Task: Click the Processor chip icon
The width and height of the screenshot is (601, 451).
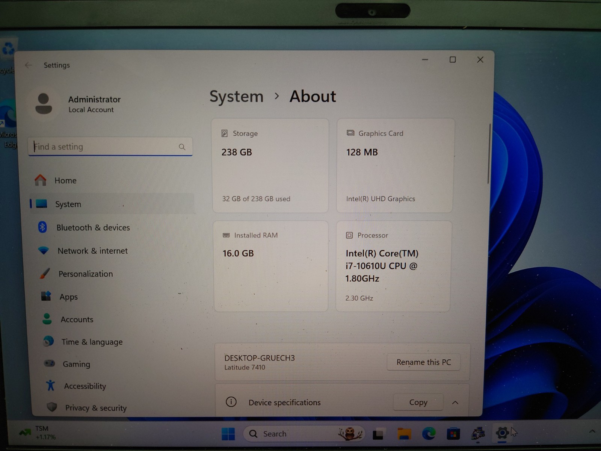Action: click(x=349, y=235)
